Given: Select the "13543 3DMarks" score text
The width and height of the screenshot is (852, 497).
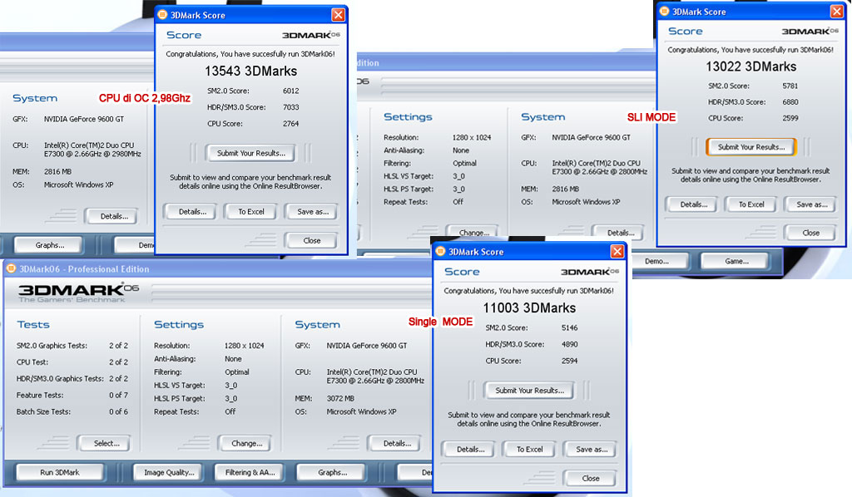Looking at the screenshot, I should (250, 71).
